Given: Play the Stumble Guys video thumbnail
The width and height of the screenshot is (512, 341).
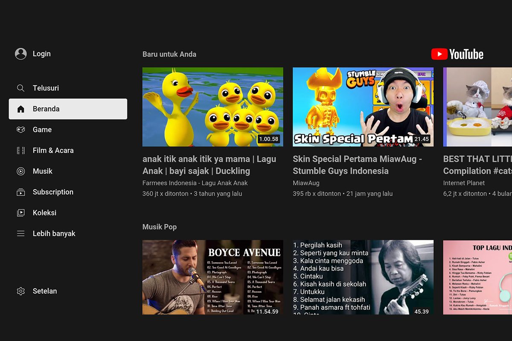Looking at the screenshot, I should click(363, 107).
